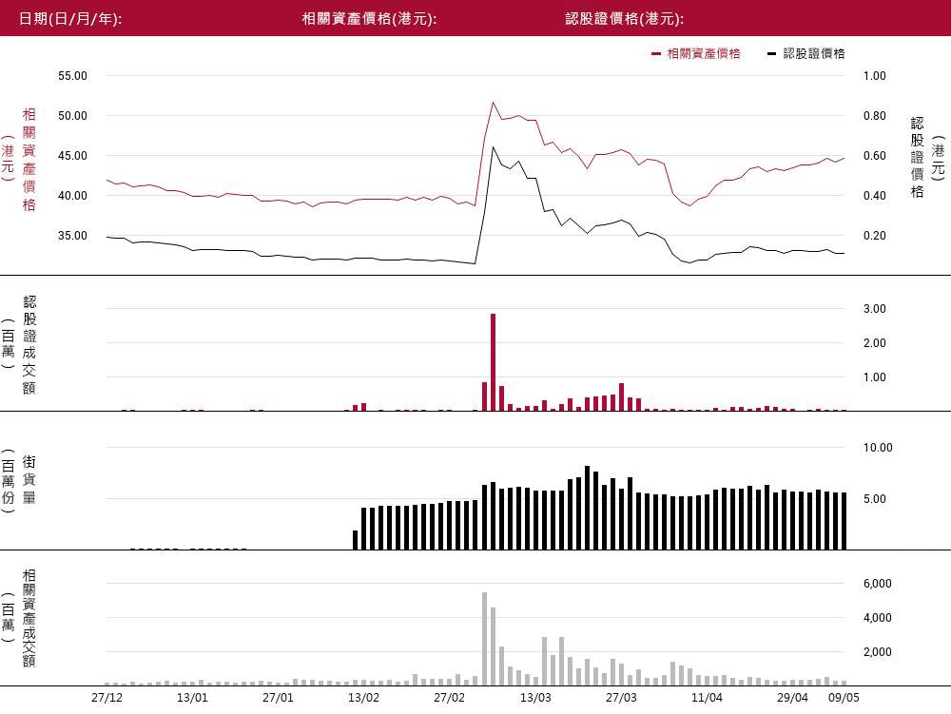The height and width of the screenshot is (714, 951).
Task: Click the 50.00 left axis value
Action: (x=73, y=116)
